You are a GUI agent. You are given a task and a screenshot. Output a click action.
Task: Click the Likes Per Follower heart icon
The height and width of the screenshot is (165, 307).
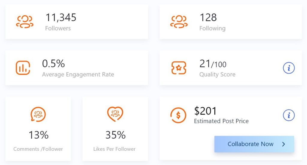[115, 114]
